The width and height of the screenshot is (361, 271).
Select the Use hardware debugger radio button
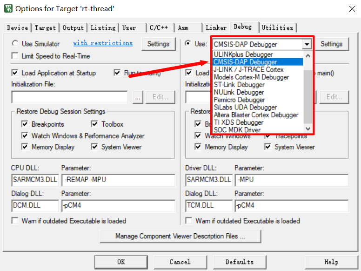point(188,44)
